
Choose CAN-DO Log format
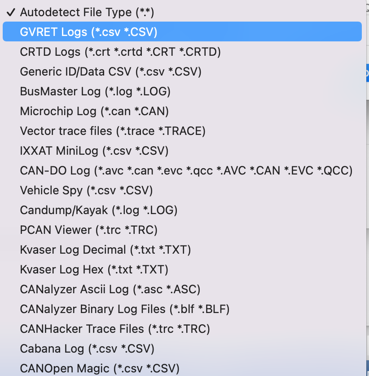pyautogui.click(x=186, y=170)
